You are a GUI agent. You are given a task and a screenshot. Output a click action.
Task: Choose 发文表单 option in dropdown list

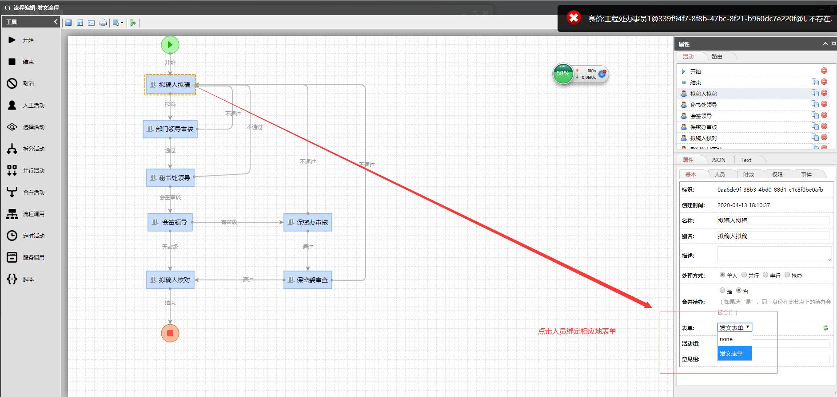734,354
